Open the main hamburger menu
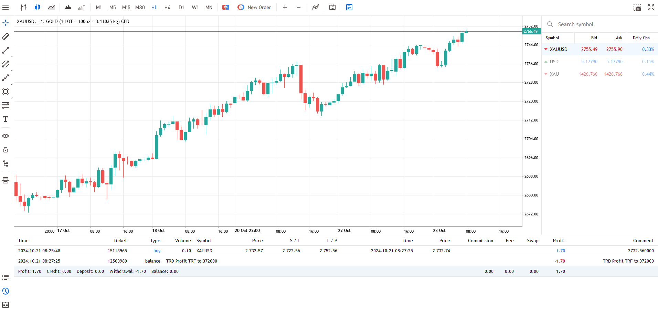The height and width of the screenshot is (309, 658). pos(6,7)
